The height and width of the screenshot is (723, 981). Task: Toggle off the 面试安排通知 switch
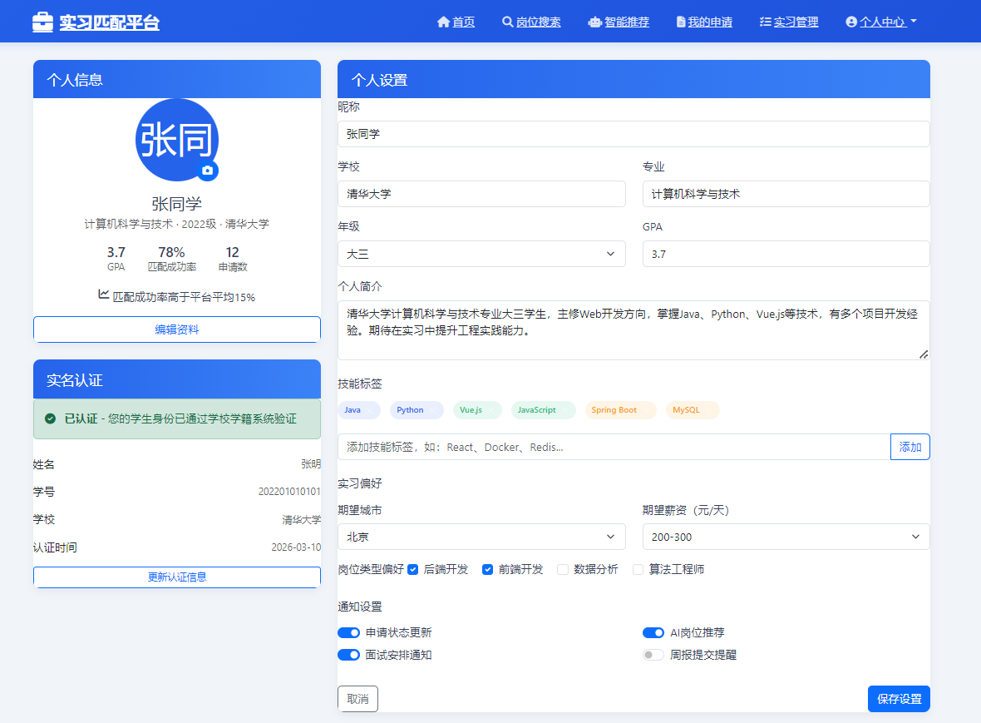(348, 655)
